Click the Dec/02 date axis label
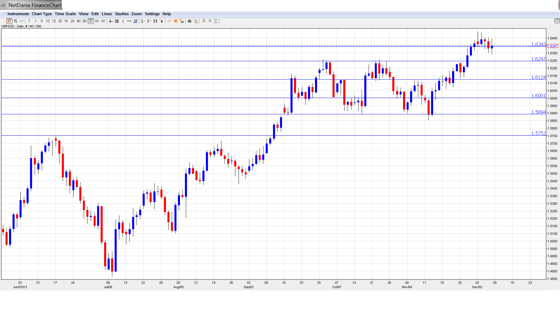This screenshot has width=560, height=315. click(477, 287)
